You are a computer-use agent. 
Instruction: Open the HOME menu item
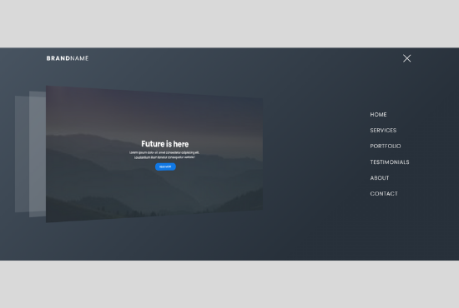coord(378,114)
